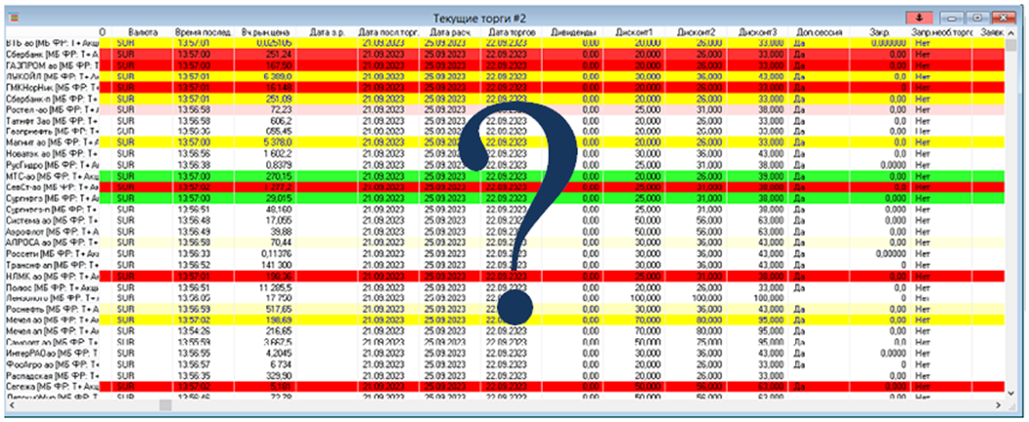Click the Дата посл.торг. column header
Image resolution: width=1029 pixels, height=422 pixels.
387,31
